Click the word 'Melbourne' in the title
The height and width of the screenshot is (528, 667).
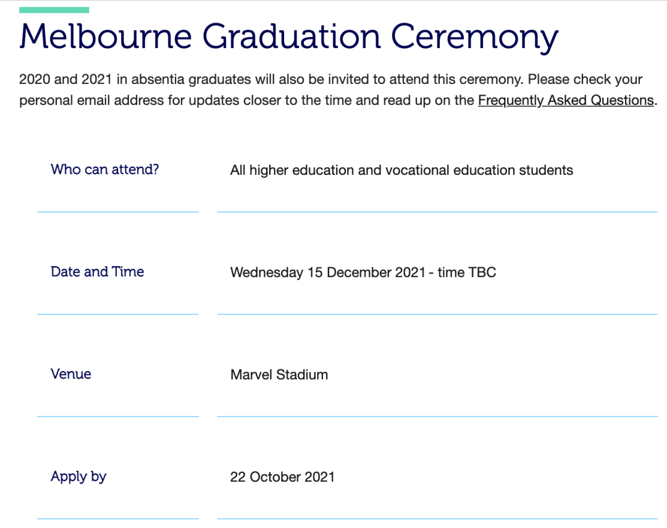click(106, 36)
